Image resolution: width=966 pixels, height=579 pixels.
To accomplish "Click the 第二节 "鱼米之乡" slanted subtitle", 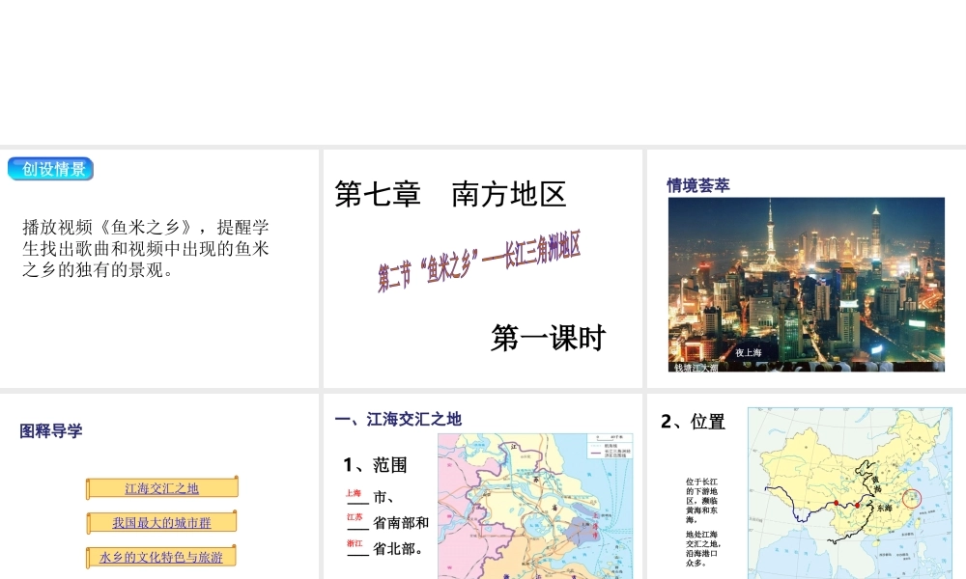I will tap(479, 262).
